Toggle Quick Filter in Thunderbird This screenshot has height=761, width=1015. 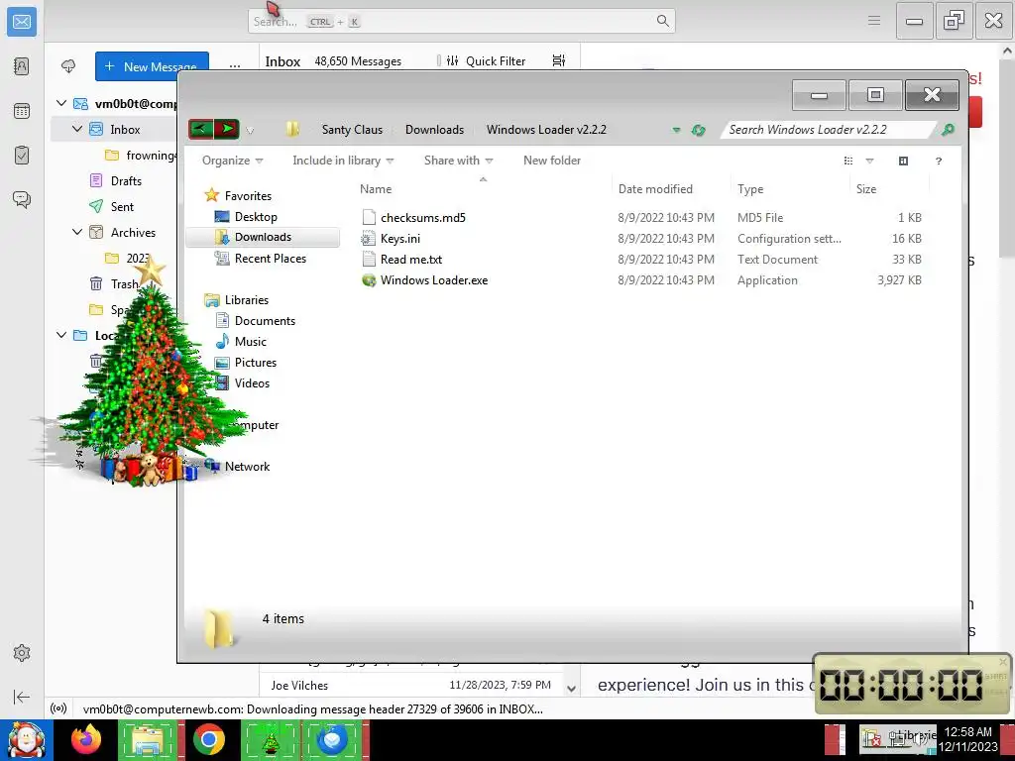(x=486, y=60)
